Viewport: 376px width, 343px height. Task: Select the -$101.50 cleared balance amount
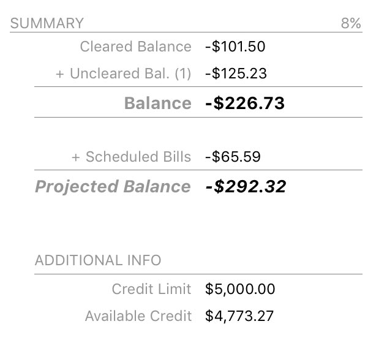coord(236,47)
